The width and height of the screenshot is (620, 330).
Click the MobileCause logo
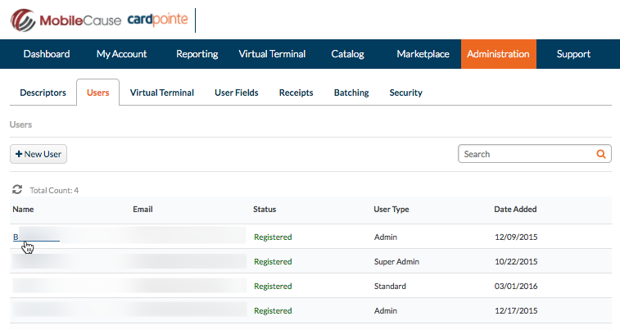pos(66,20)
